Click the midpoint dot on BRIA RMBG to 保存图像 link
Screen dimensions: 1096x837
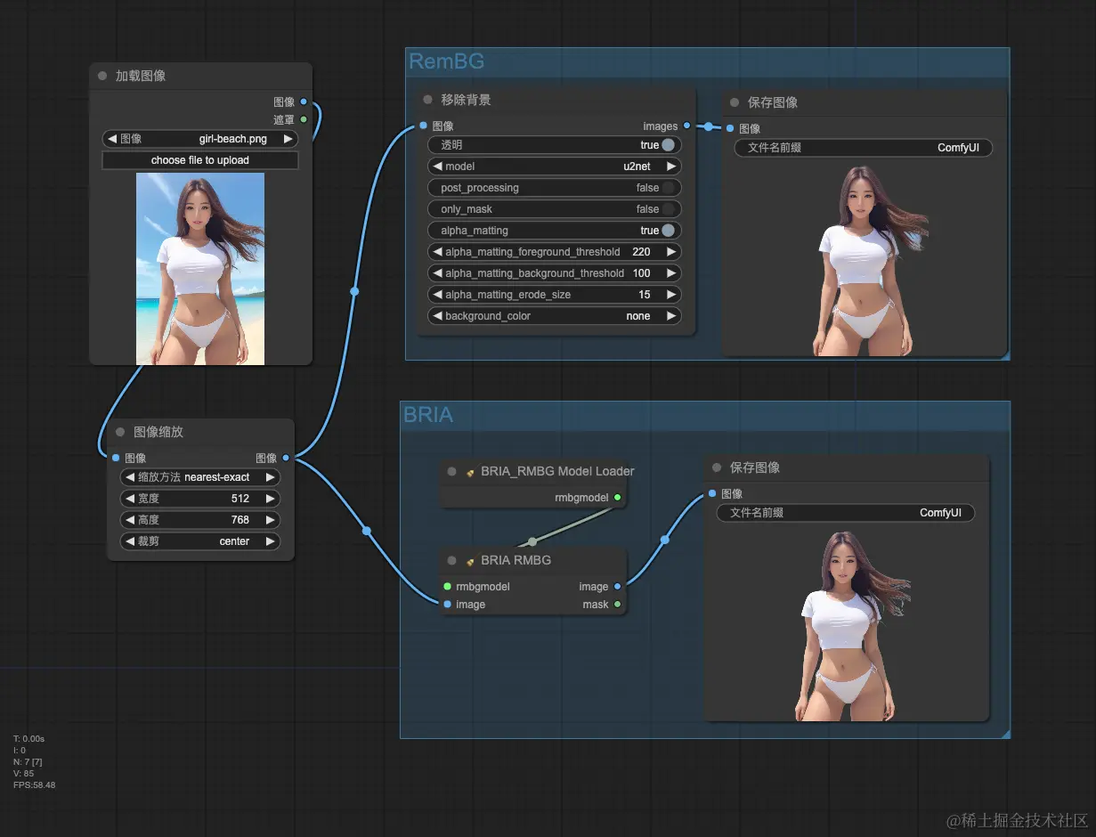665,540
